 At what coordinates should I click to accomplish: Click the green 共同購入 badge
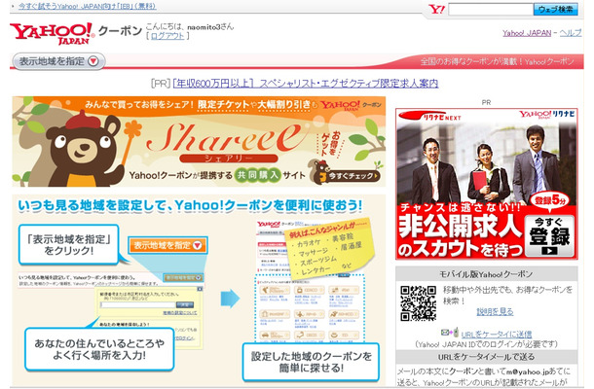(x=258, y=175)
